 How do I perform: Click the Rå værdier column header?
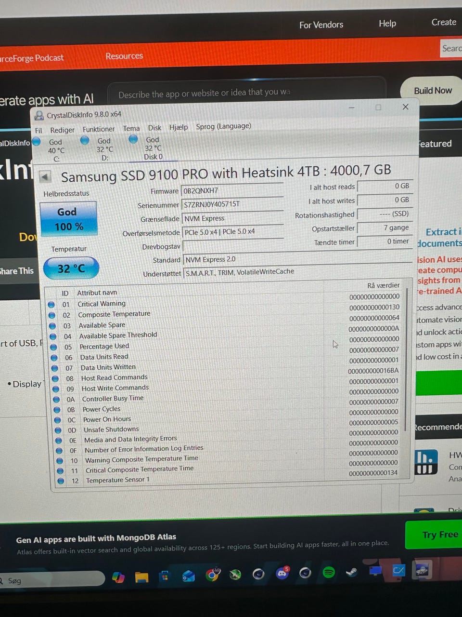[383, 285]
